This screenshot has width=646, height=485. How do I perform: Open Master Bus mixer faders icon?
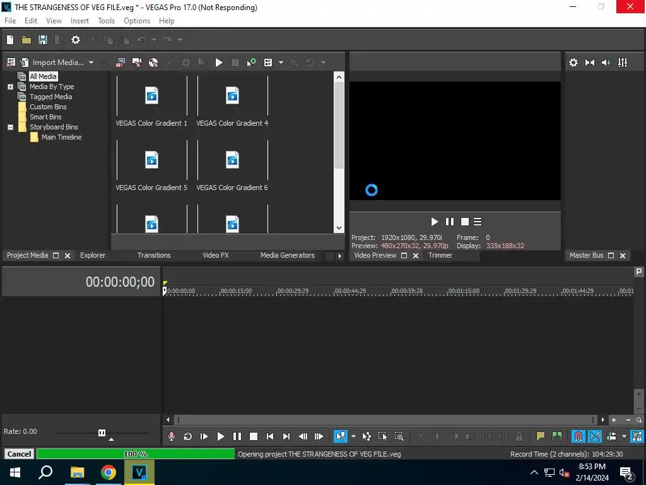623,63
